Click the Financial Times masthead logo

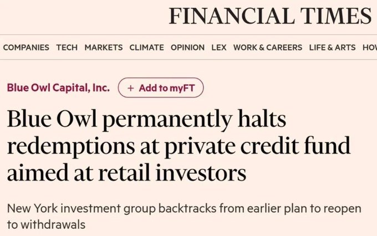coord(269,16)
